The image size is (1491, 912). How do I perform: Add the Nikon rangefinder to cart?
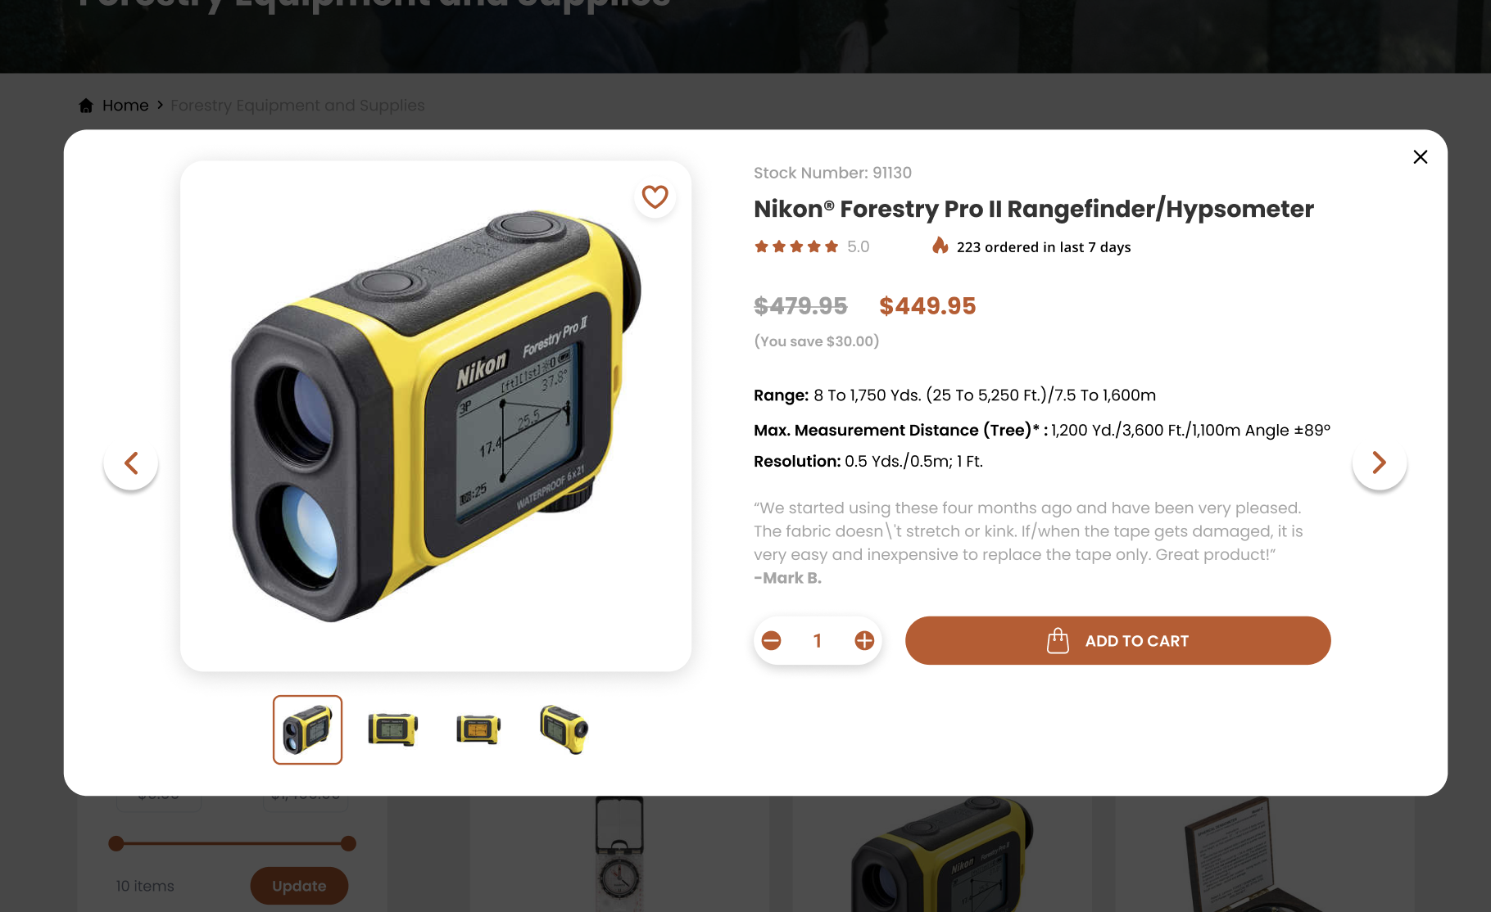1117,641
